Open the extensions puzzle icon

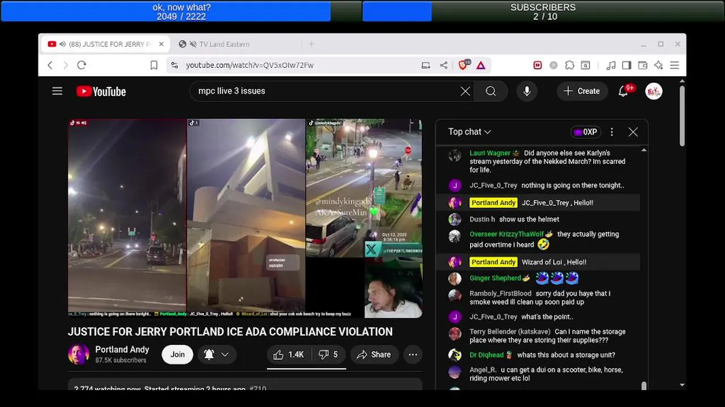(570, 65)
